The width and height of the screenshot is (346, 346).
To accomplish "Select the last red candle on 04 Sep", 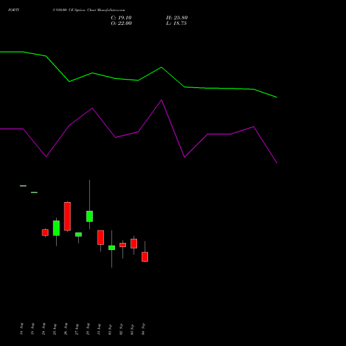I will tap(145, 257).
